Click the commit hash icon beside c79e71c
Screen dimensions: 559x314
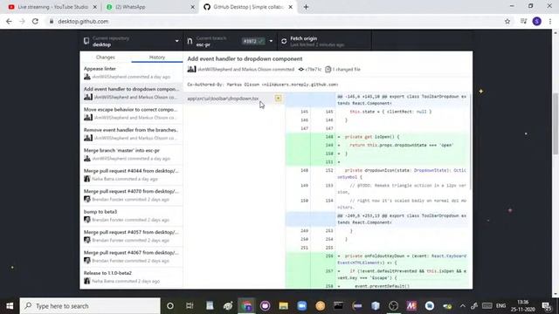pos(301,70)
